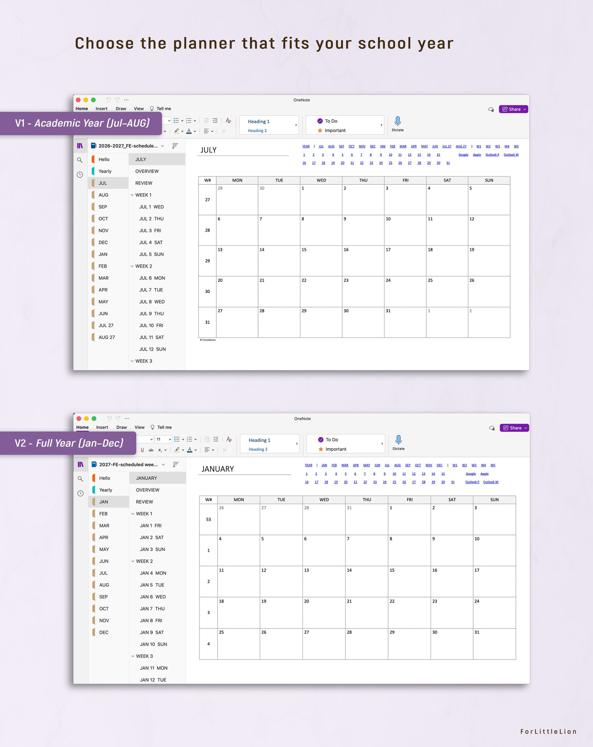Expand the tags gallery arrow in V2 window

(x=382, y=444)
